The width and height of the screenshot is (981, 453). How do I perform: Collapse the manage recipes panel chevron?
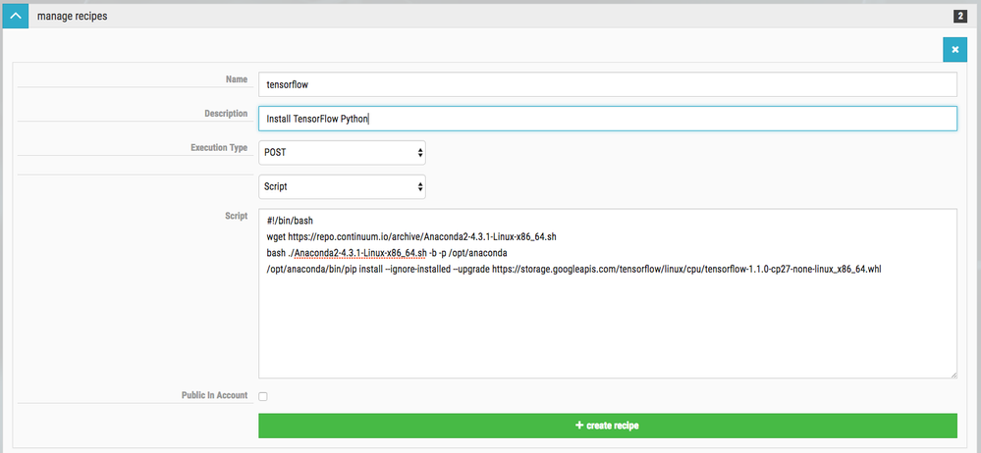(15, 17)
